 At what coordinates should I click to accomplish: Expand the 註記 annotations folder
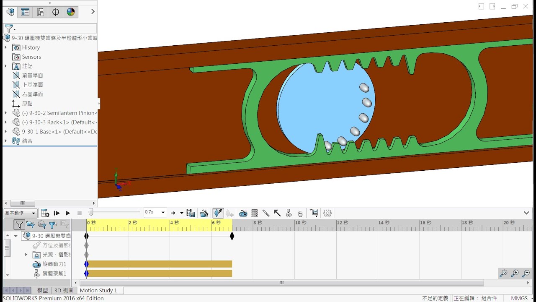(5, 66)
